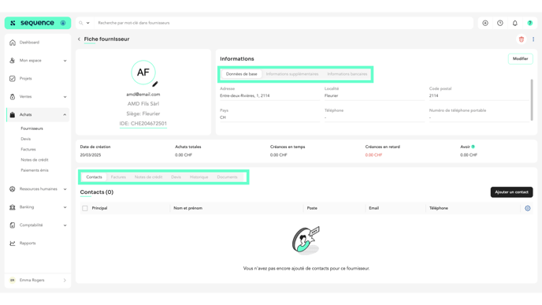Click the Ressources humaines icon
Image resolution: width=542 pixels, height=305 pixels.
[x=13, y=189]
